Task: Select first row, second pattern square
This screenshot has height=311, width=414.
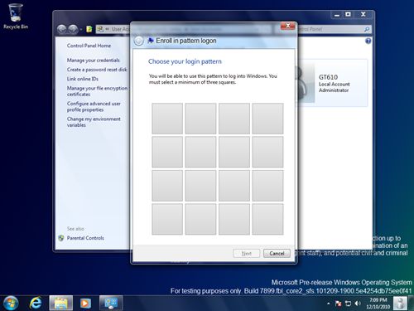Action: [200, 119]
